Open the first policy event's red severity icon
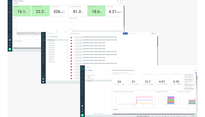Viewport: 205px width, 117px height. coord(71,37)
